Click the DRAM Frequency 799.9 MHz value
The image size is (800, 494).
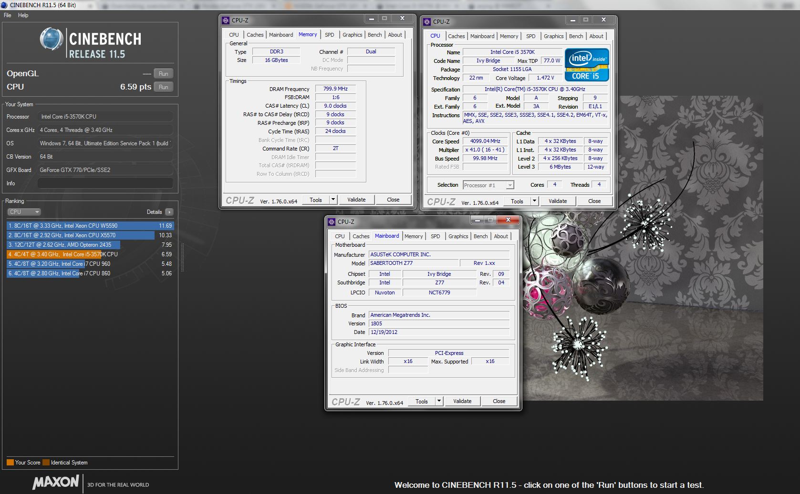[x=335, y=89]
